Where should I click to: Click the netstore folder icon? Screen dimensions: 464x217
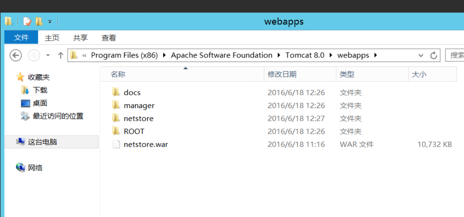pyautogui.click(x=116, y=118)
